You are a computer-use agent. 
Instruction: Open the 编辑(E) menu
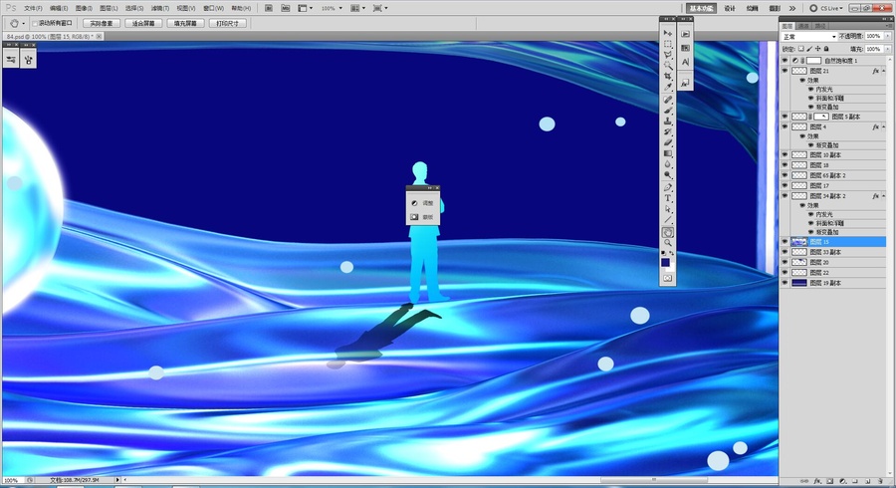click(59, 9)
